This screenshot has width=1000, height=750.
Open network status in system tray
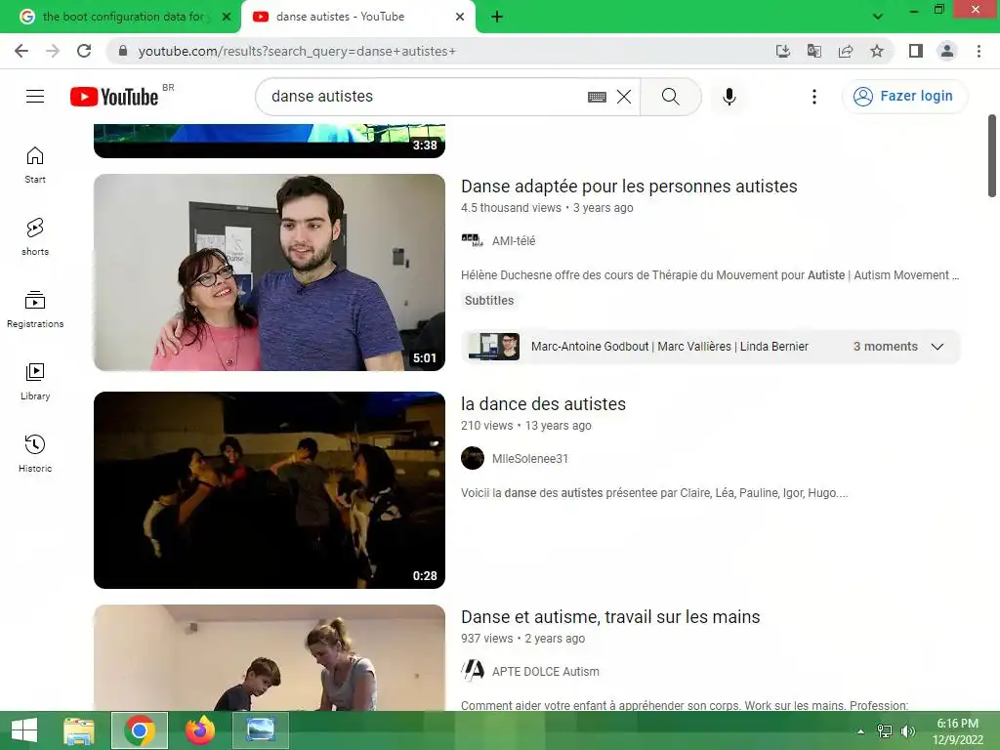885,731
